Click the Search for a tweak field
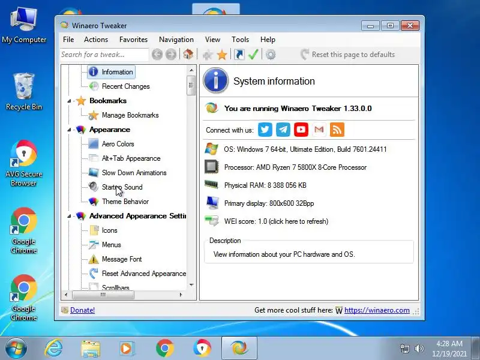Image resolution: width=480 pixels, height=360 pixels. [x=104, y=55]
